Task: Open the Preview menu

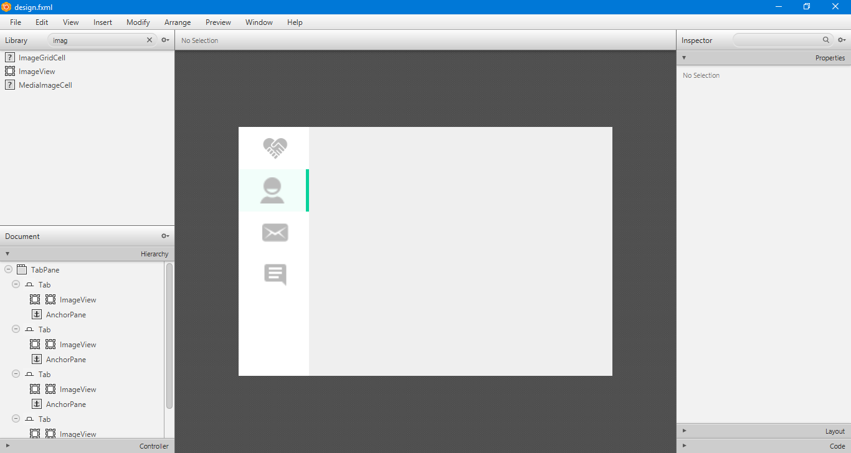Action: (218, 22)
